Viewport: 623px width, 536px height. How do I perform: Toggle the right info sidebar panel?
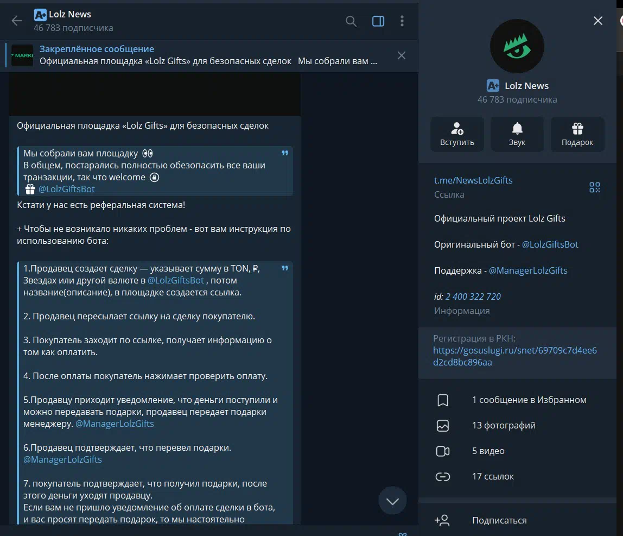tap(378, 21)
